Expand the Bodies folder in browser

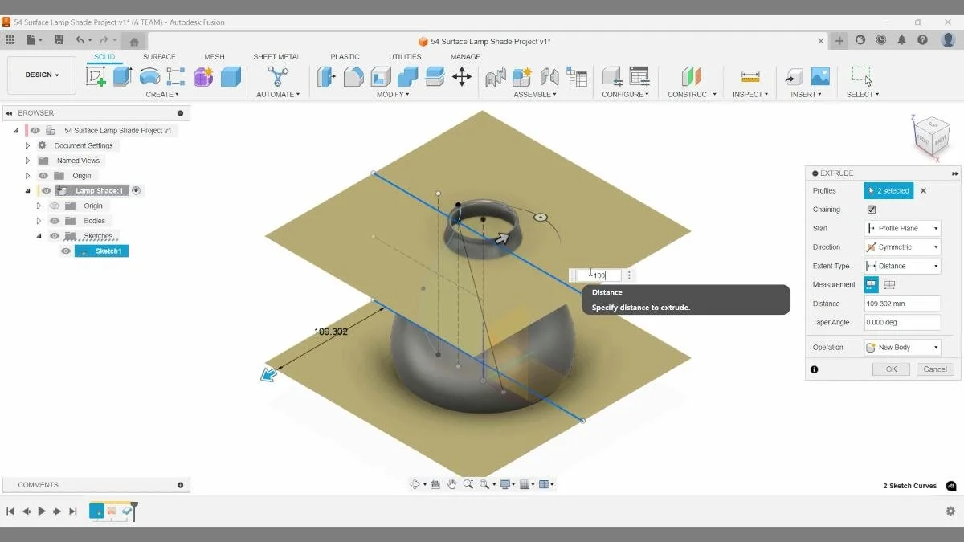point(39,220)
